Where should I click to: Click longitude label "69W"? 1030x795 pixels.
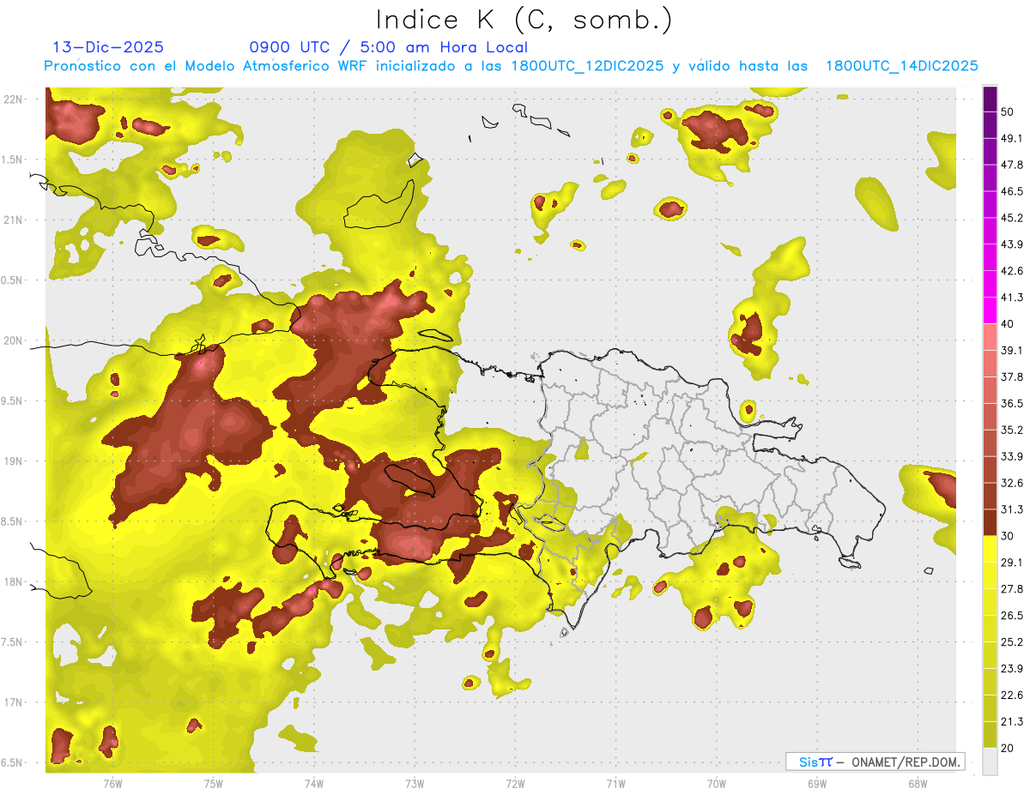point(817,783)
